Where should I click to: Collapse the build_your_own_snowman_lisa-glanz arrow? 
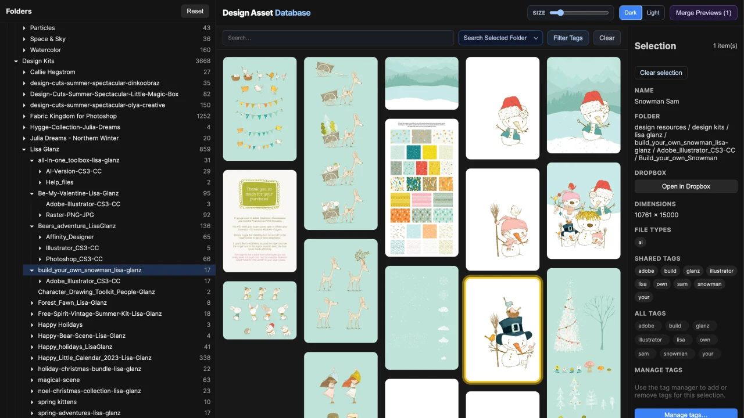(x=33, y=270)
